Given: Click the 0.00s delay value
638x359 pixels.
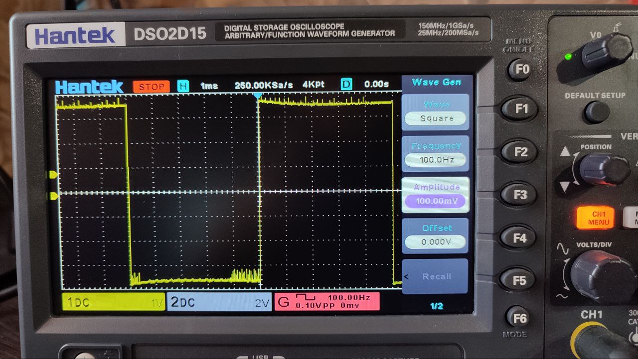Looking at the screenshot, I should click(x=376, y=84).
